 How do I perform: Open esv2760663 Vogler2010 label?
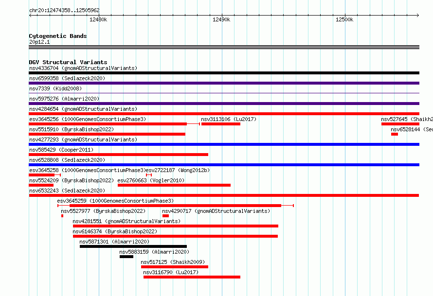pos(151,180)
